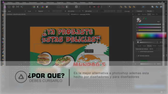Click the Invert Selection icon
This screenshot has width=168, height=94.
[x=67, y=7]
